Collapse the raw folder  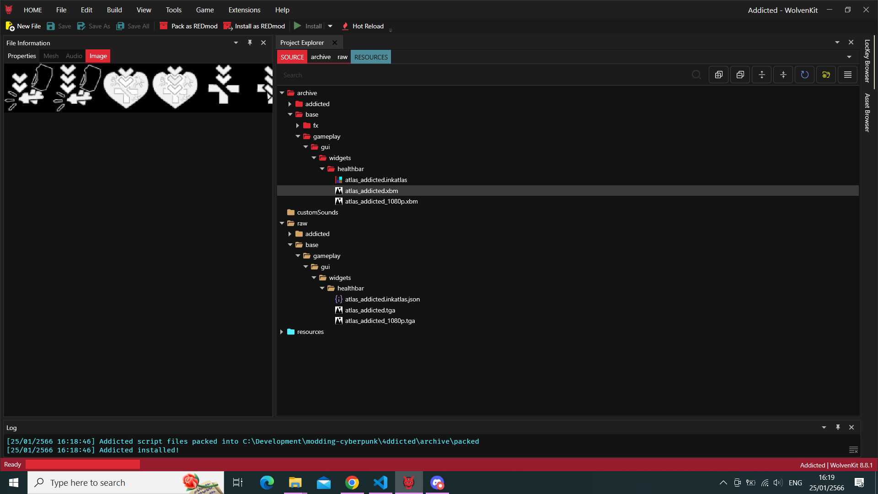282,223
